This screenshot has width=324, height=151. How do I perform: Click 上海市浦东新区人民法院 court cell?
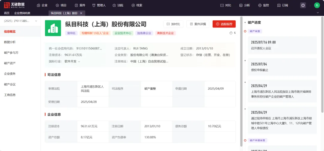[93, 89]
